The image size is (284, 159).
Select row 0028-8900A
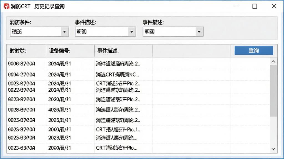(x=138, y=110)
